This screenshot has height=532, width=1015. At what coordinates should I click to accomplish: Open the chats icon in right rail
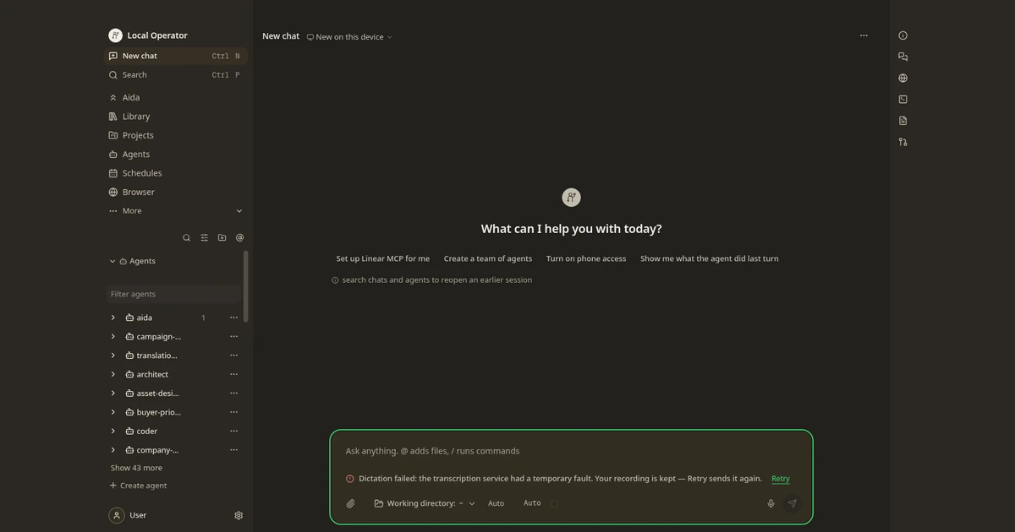click(x=903, y=57)
